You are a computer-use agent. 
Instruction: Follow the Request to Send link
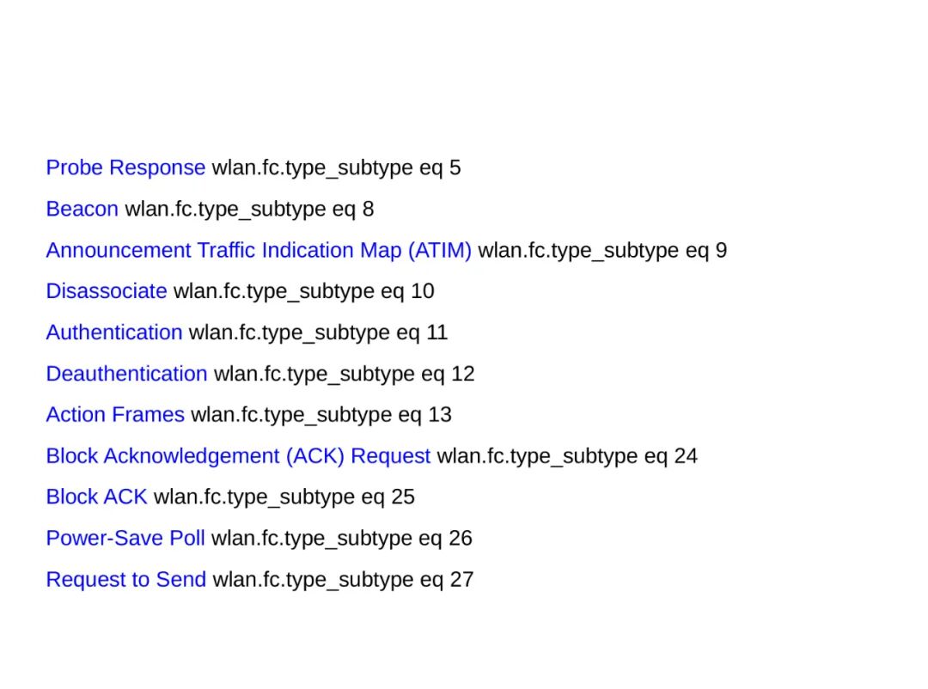(x=126, y=580)
